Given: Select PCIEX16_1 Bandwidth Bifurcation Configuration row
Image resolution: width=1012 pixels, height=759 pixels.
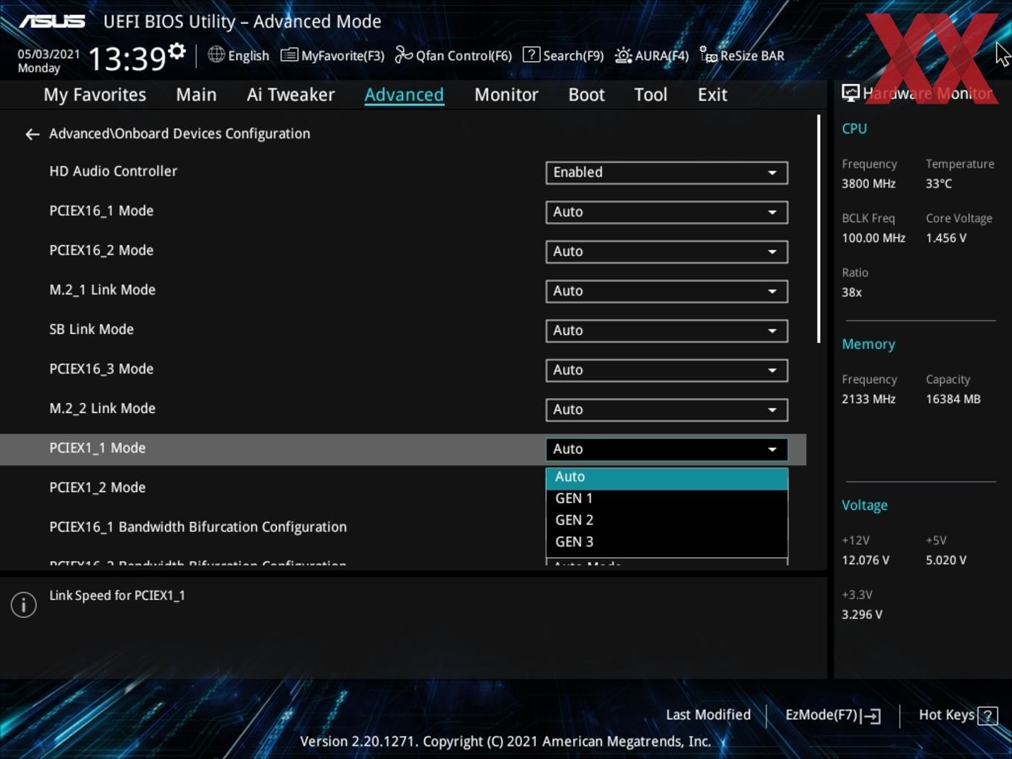Looking at the screenshot, I should (x=403, y=528).
